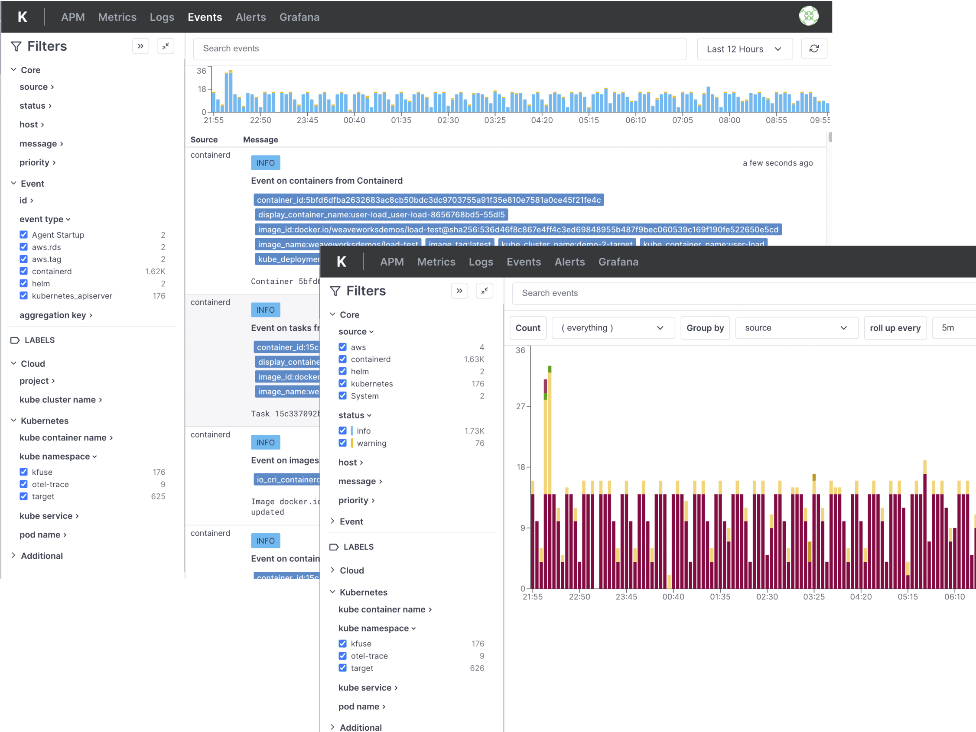The width and height of the screenshot is (976, 732).
Task: Expand the kube cluster name filter
Action: pyautogui.click(x=60, y=399)
